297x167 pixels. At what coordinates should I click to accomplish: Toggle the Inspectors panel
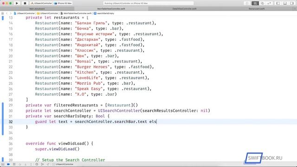(x=292, y=3)
